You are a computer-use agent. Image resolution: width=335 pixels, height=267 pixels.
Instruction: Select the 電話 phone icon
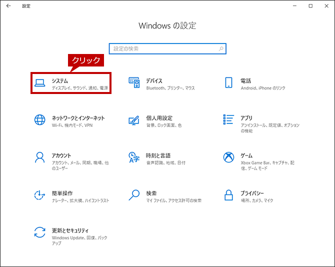pos(228,82)
